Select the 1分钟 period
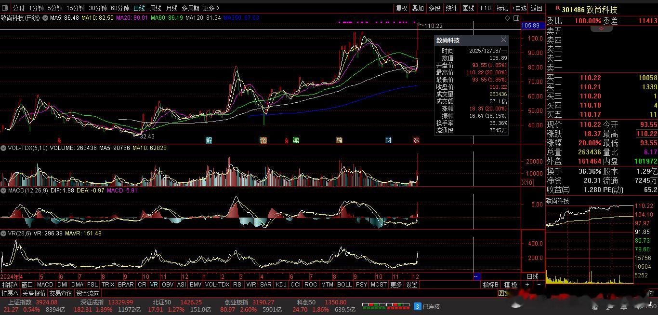Image resolution: width=658 pixels, height=315 pixels. pos(36,8)
